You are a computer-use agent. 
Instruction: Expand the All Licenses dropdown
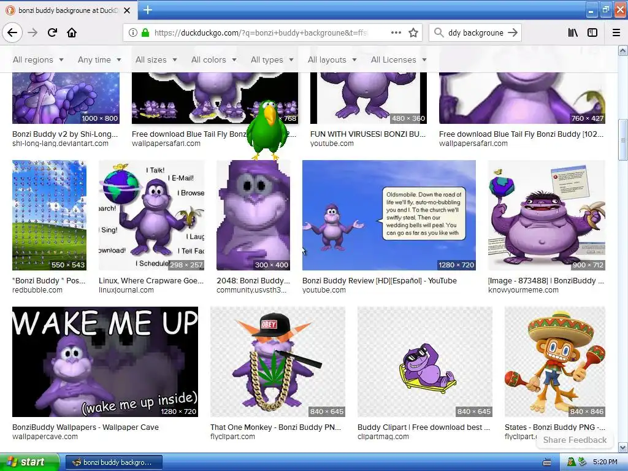click(x=399, y=59)
